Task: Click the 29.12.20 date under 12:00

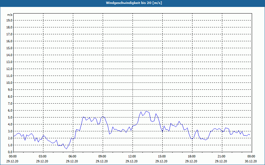Action: 132,161
